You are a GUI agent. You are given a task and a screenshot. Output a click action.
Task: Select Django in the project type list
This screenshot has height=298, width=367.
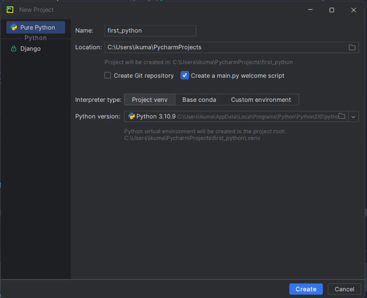(31, 49)
